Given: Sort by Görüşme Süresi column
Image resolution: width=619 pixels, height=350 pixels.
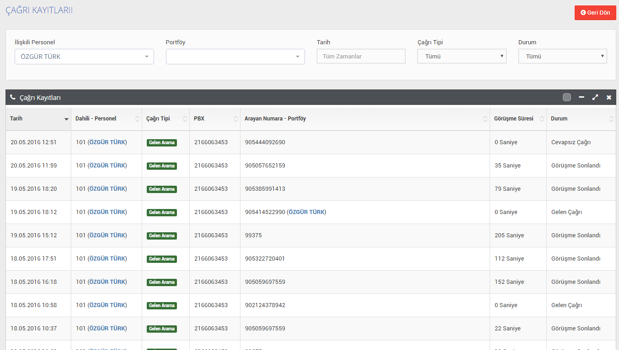Looking at the screenshot, I should click(x=518, y=119).
